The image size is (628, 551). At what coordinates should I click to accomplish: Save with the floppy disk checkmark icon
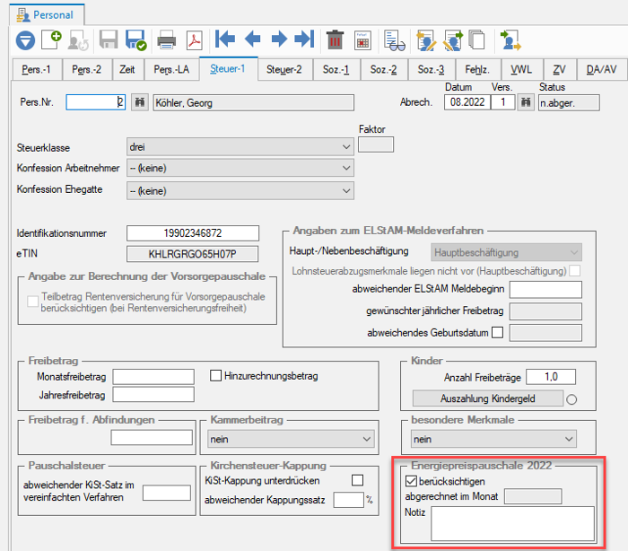[x=135, y=40]
